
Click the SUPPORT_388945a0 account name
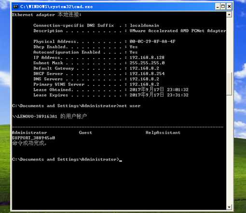click(x=33, y=138)
